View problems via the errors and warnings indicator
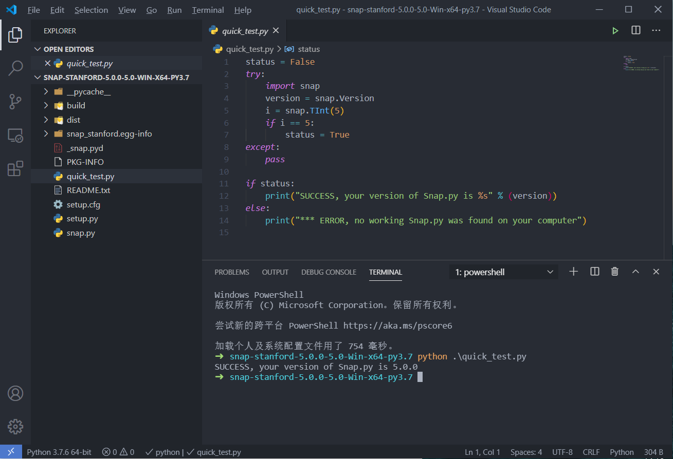 [x=118, y=452]
